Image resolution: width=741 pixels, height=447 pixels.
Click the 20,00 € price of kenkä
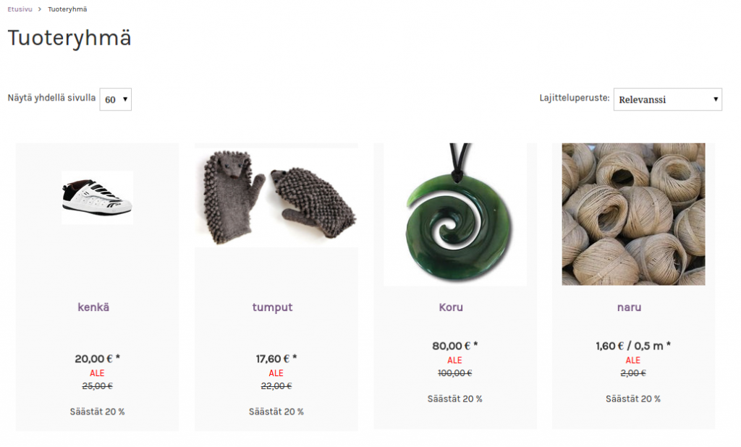click(x=98, y=359)
